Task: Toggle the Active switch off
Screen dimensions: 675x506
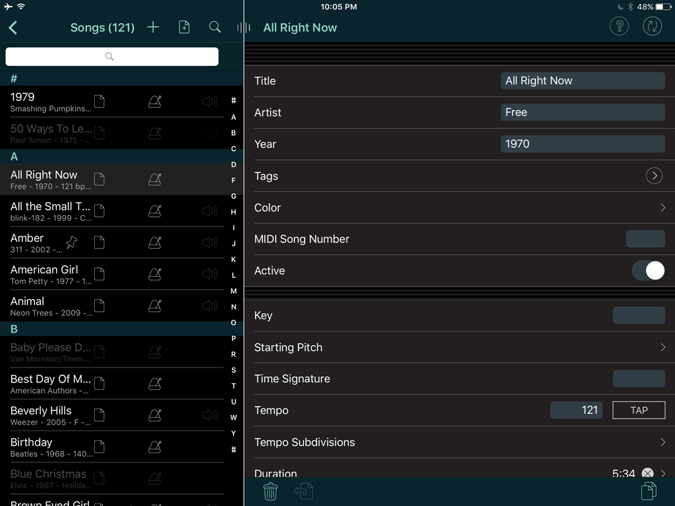Action: click(648, 270)
